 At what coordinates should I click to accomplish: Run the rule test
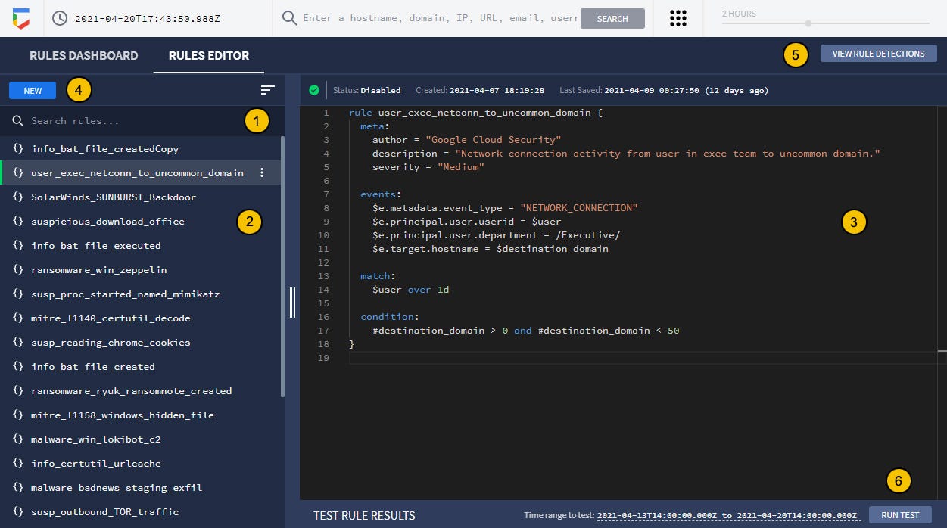coord(900,515)
